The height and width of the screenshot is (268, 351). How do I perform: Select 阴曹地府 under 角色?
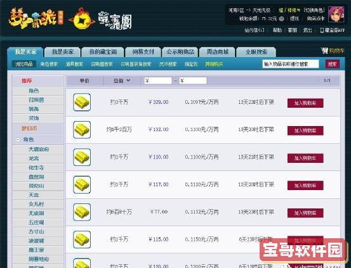click(39, 259)
